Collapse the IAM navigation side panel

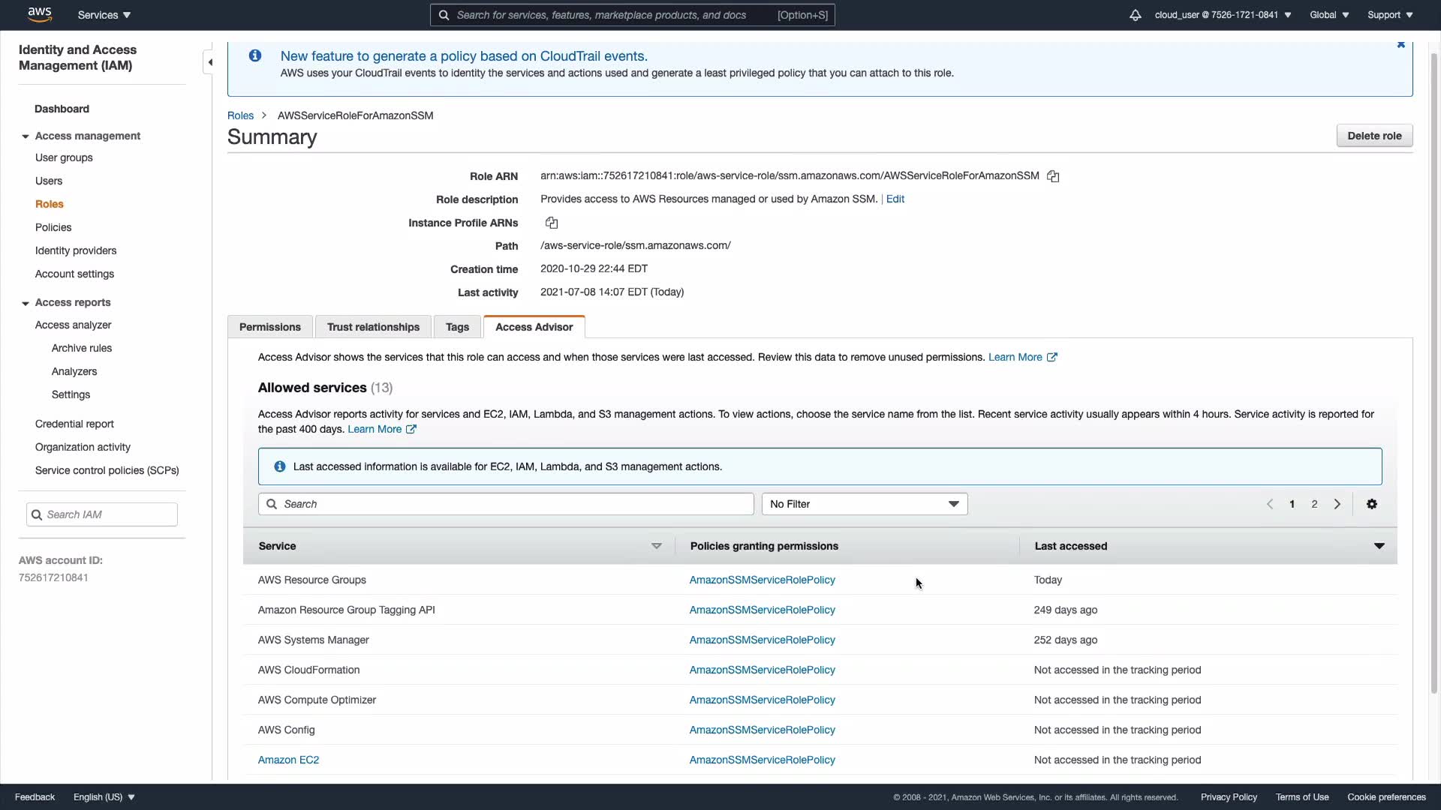(210, 62)
